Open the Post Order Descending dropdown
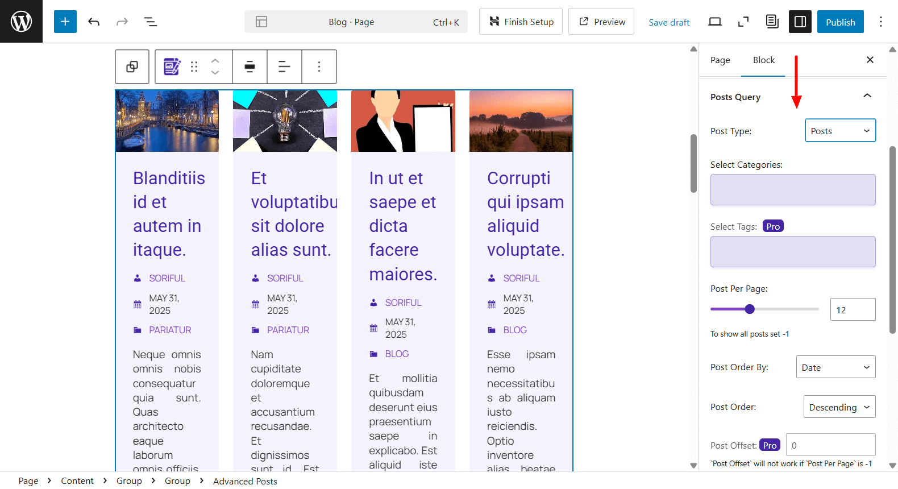 [x=839, y=407]
